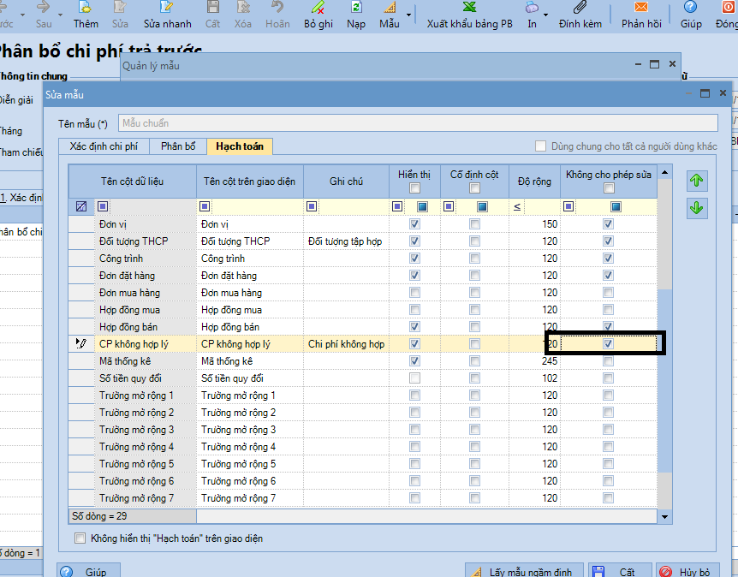Uncheck Hiển thị for Đơn vị row
The image size is (738, 577).
[414, 224]
